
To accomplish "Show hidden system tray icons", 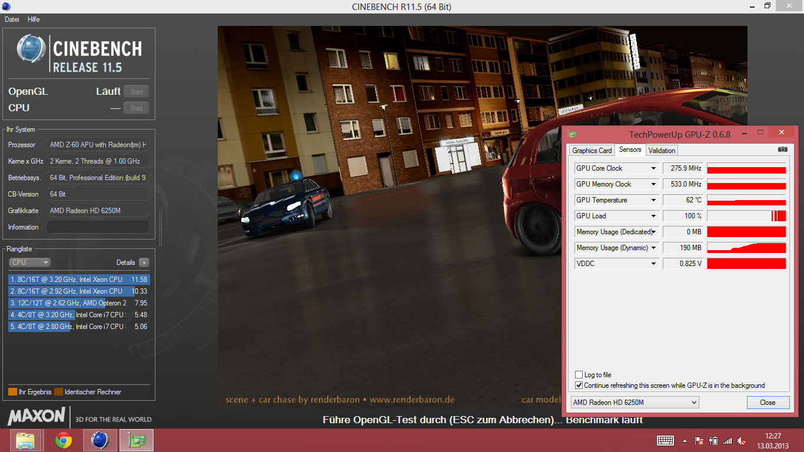I will tap(685, 441).
